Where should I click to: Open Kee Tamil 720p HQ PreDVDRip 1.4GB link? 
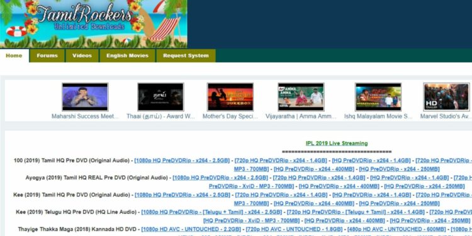click(x=281, y=195)
